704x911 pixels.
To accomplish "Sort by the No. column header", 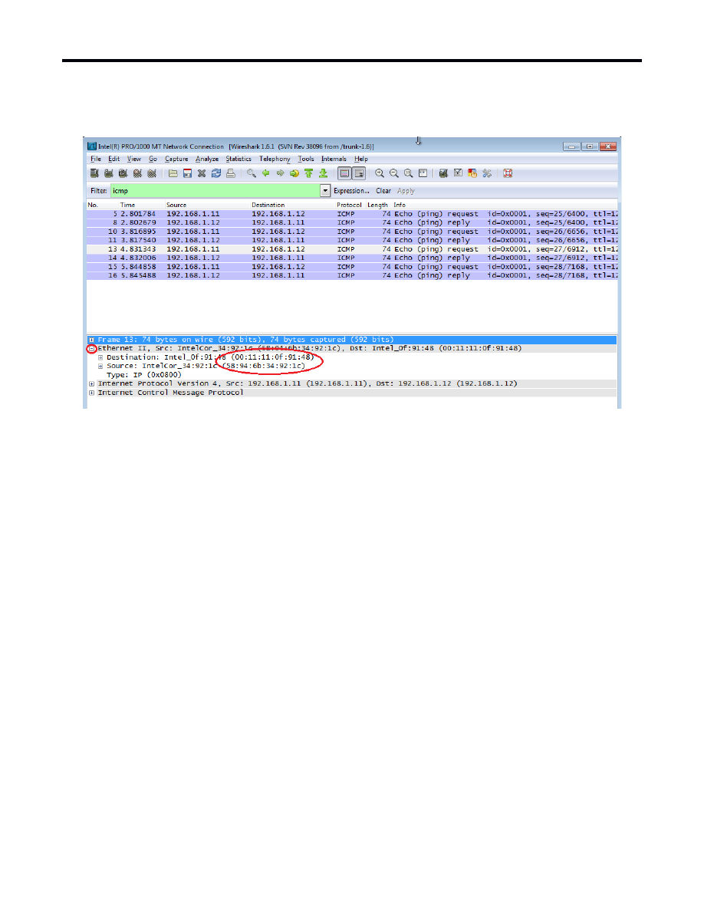I will tap(93, 205).
